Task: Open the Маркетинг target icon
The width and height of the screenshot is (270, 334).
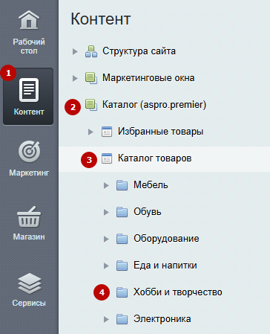Action: pos(29,151)
